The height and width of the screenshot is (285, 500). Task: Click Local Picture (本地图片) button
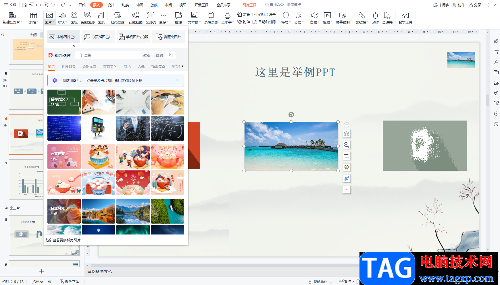[x=63, y=37]
